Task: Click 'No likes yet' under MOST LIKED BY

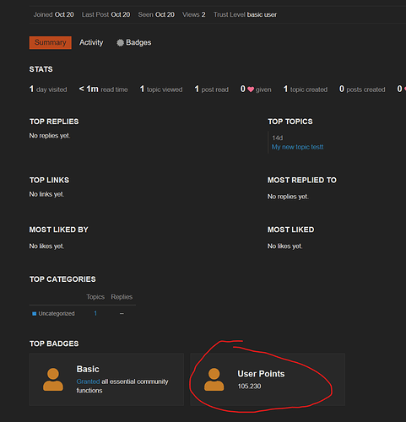Action: click(46, 246)
